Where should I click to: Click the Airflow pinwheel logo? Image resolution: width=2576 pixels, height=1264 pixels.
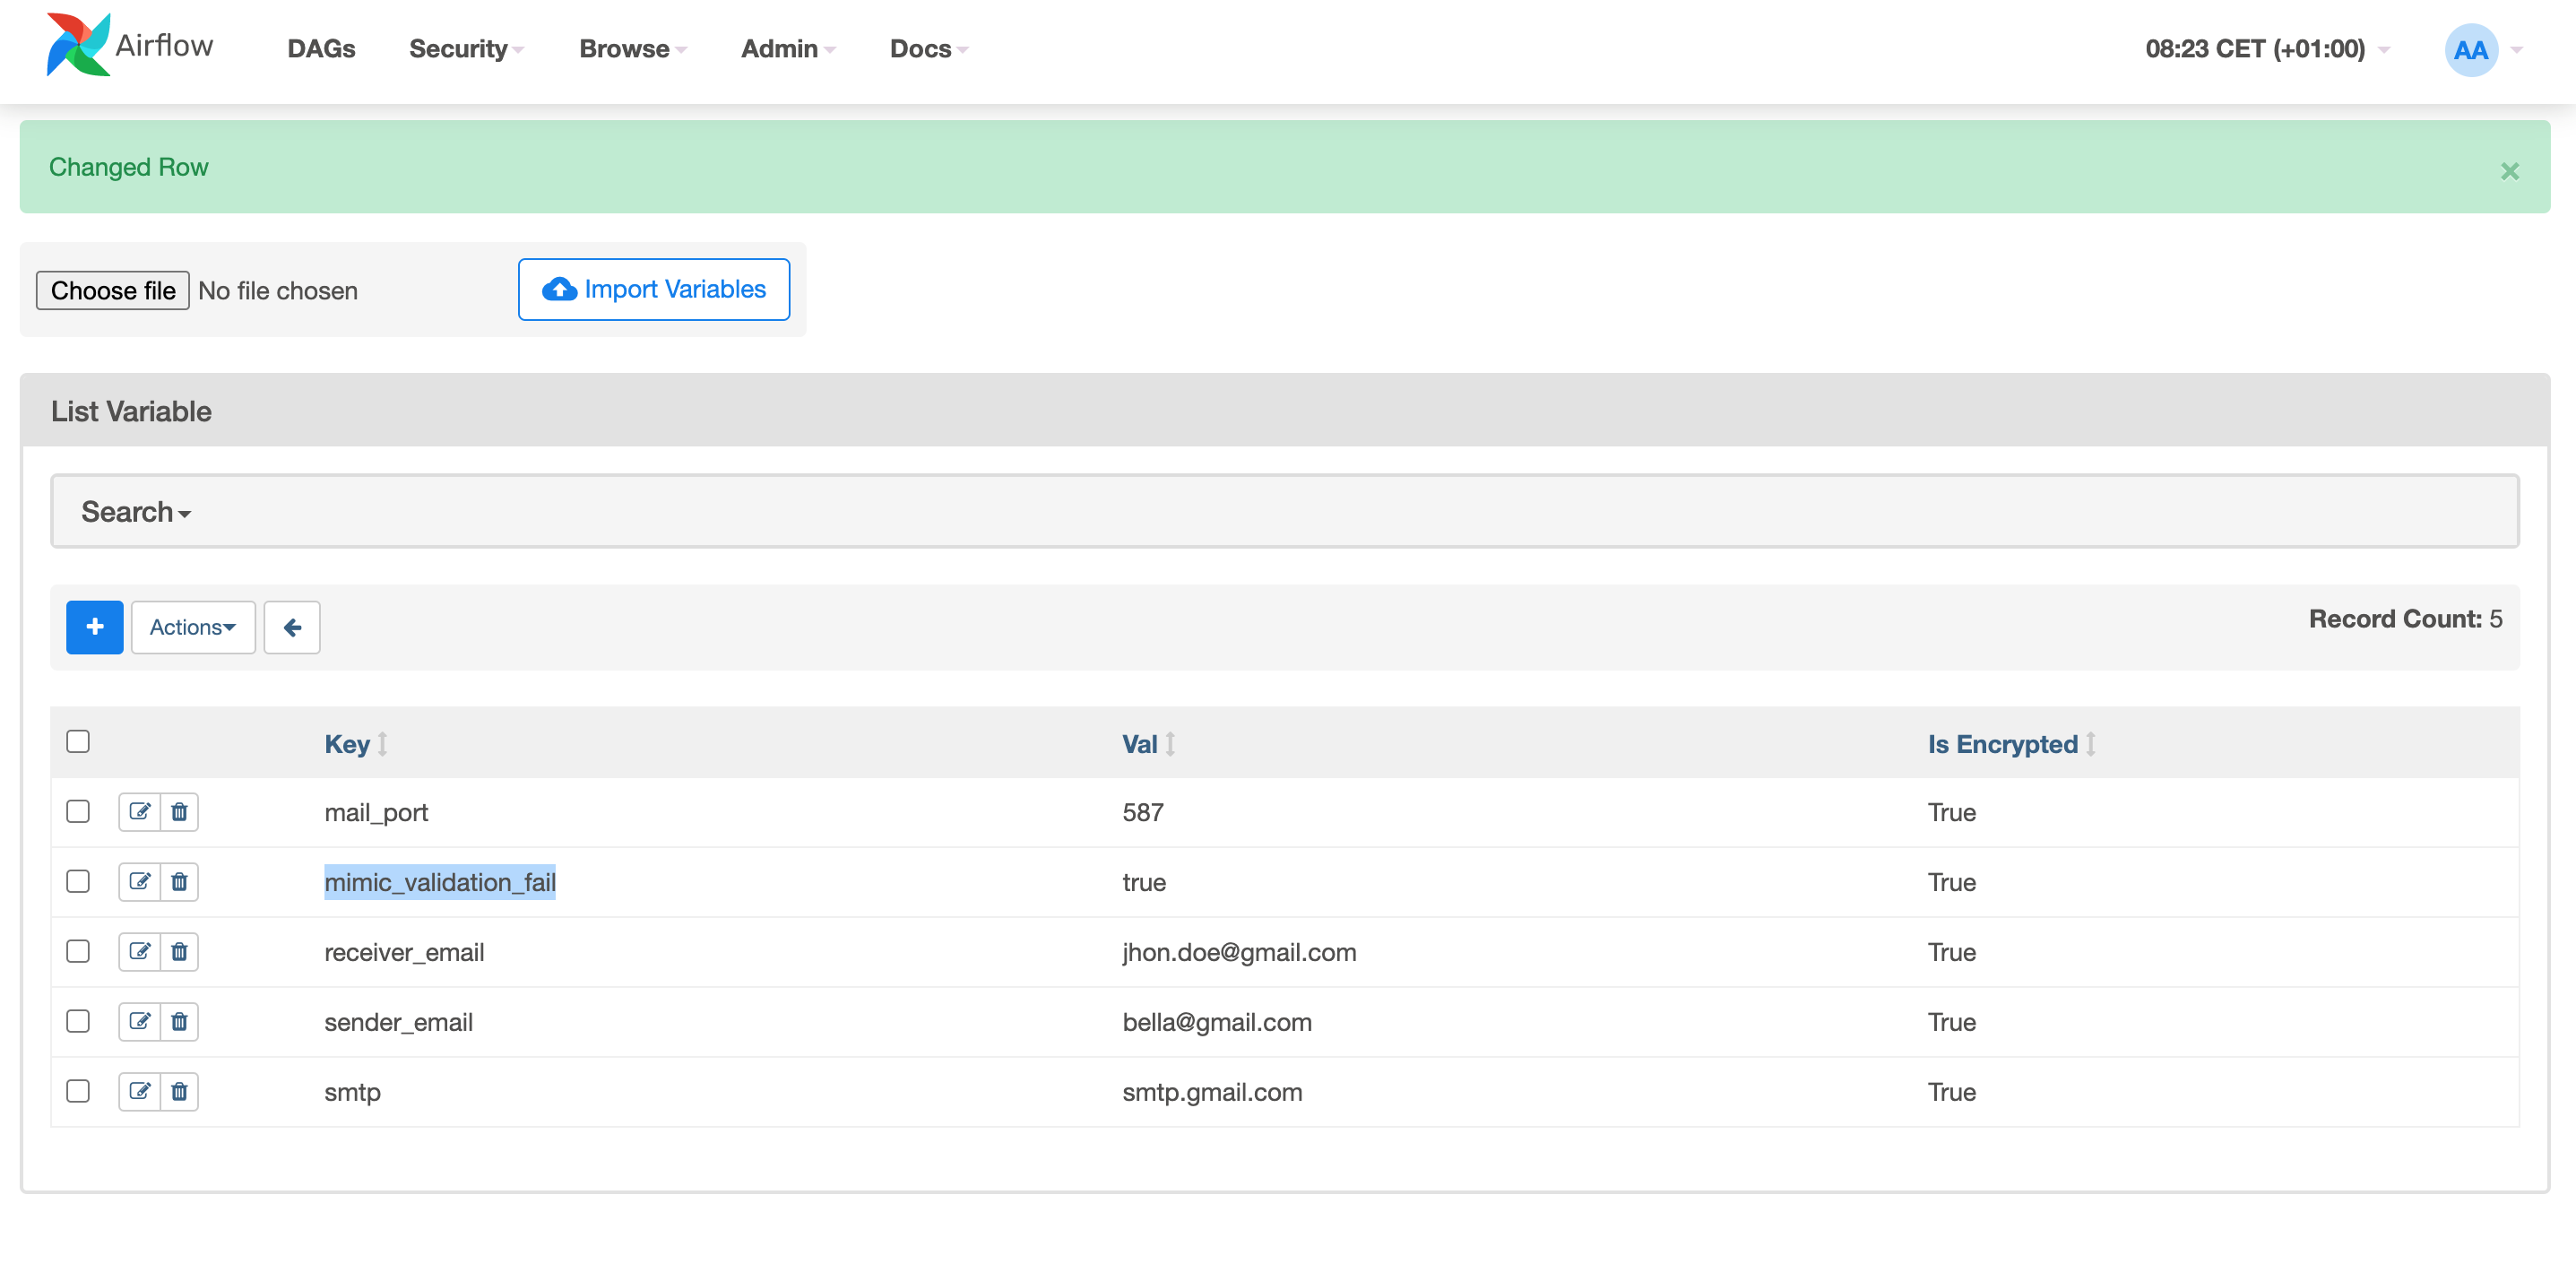tap(78, 45)
